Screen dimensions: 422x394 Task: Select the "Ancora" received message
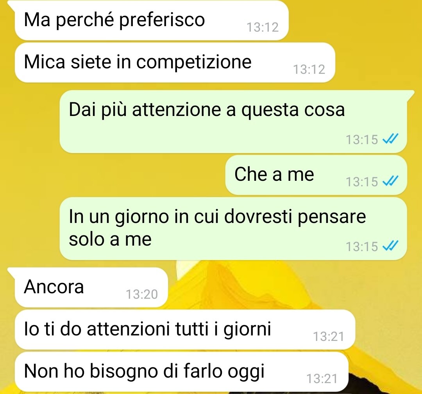(91, 287)
